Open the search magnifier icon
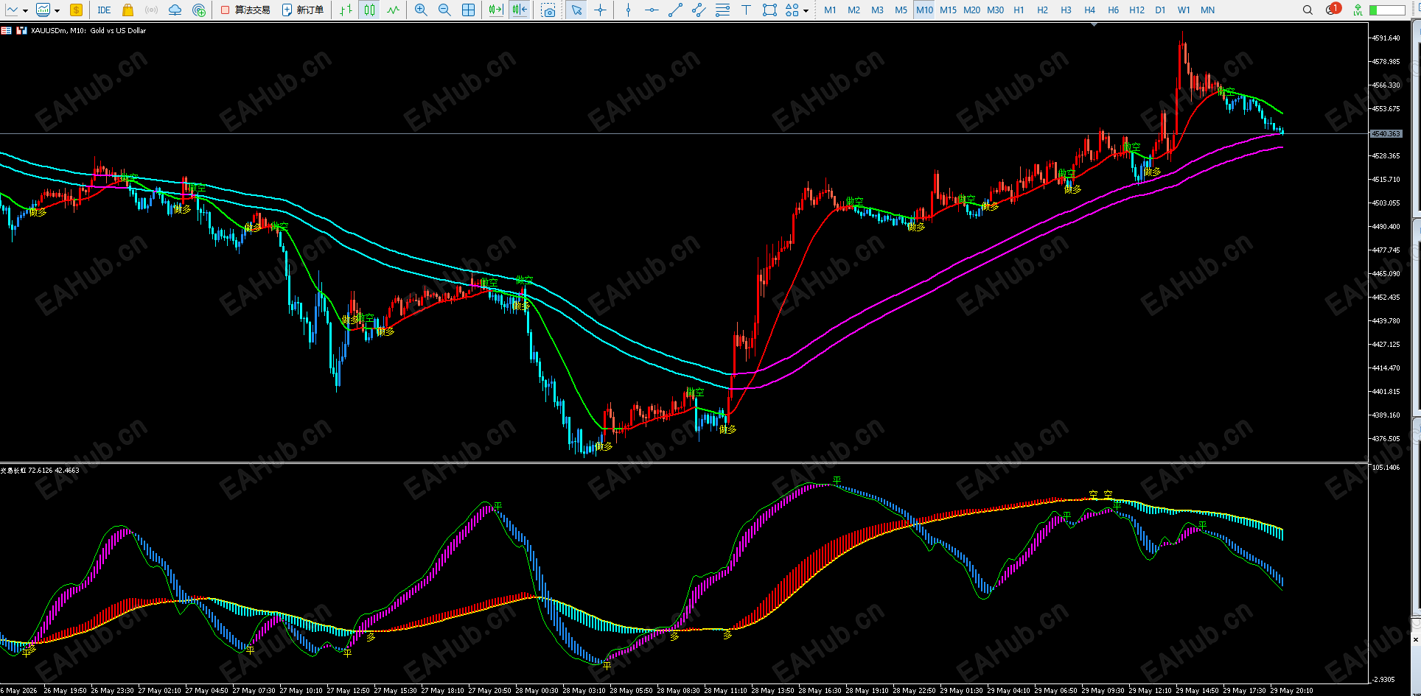 click(x=1307, y=10)
